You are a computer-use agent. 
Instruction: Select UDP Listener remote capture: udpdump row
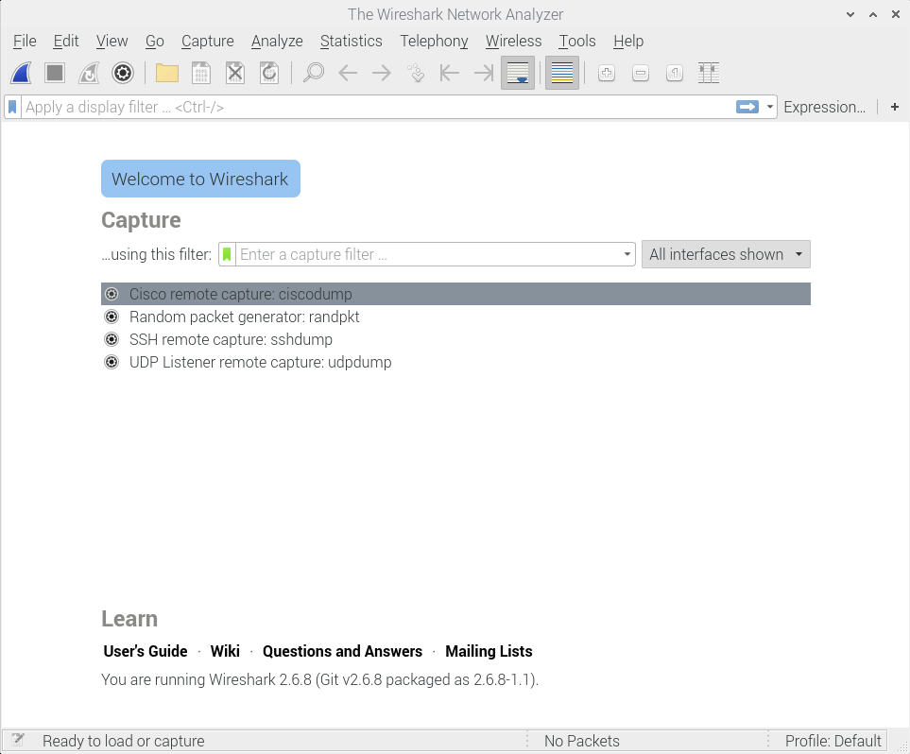click(455, 362)
